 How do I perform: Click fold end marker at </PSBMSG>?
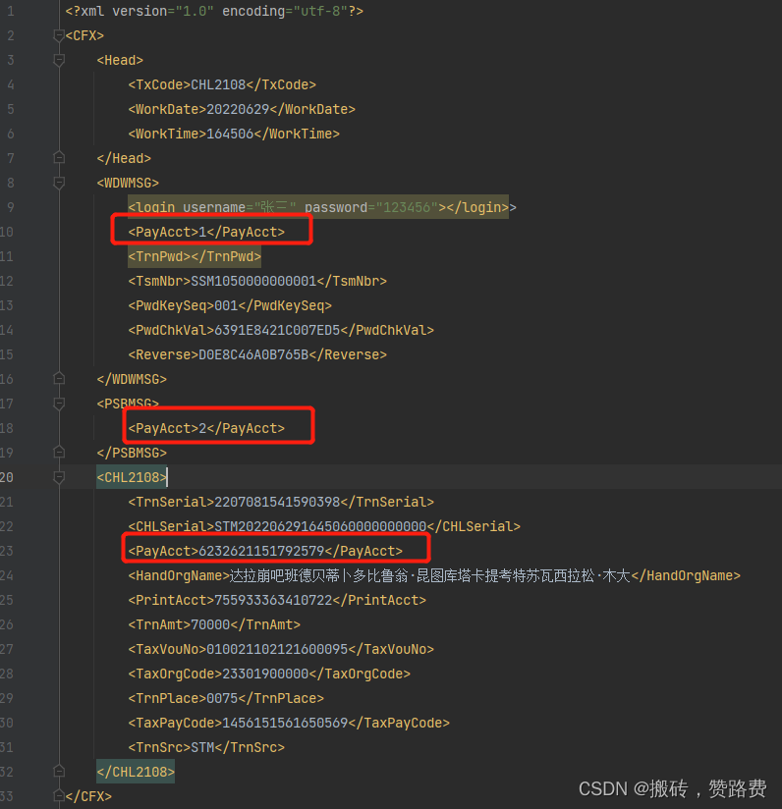pos(59,453)
